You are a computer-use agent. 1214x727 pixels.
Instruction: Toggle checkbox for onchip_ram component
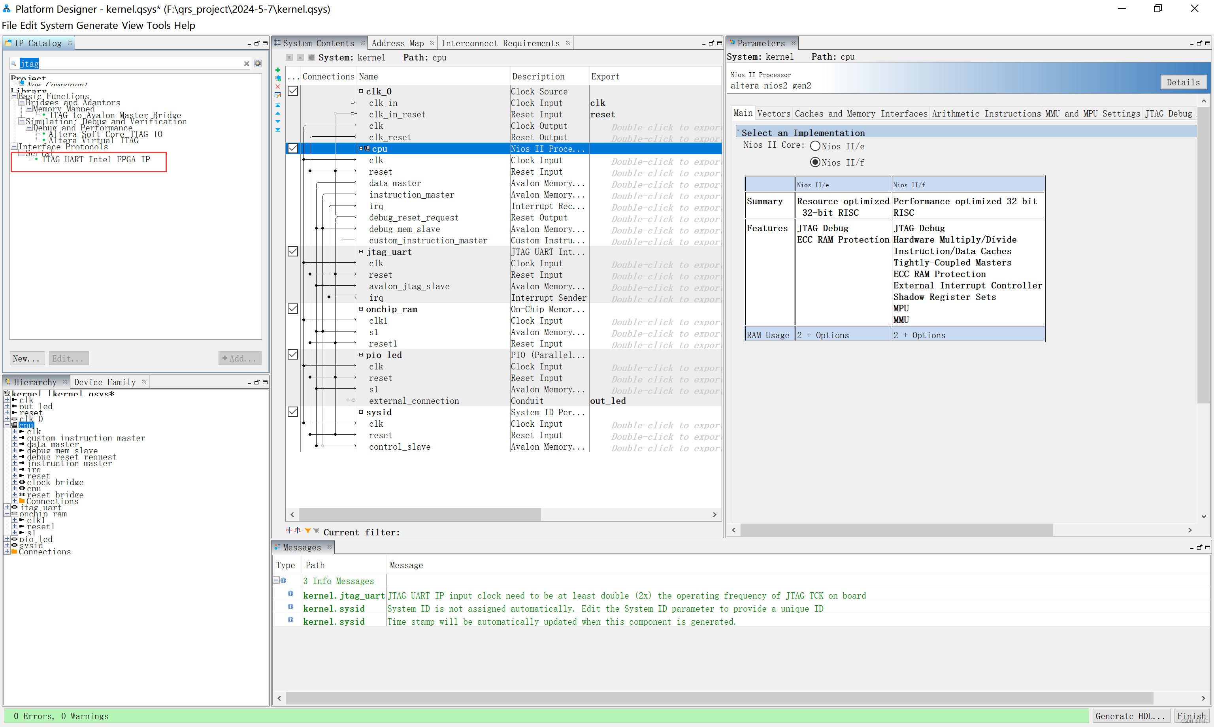(x=292, y=309)
